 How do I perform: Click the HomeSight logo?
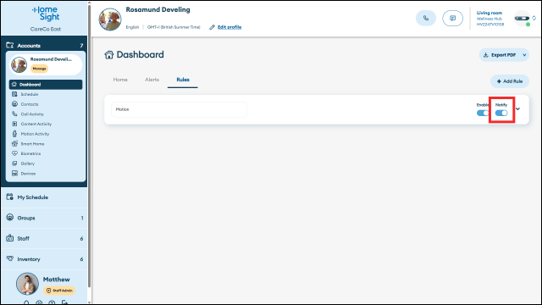click(46, 14)
